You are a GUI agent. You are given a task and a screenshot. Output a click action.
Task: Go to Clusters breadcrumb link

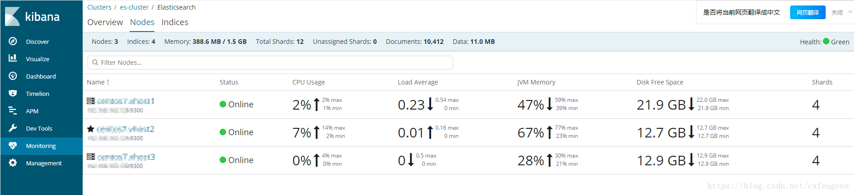point(99,7)
